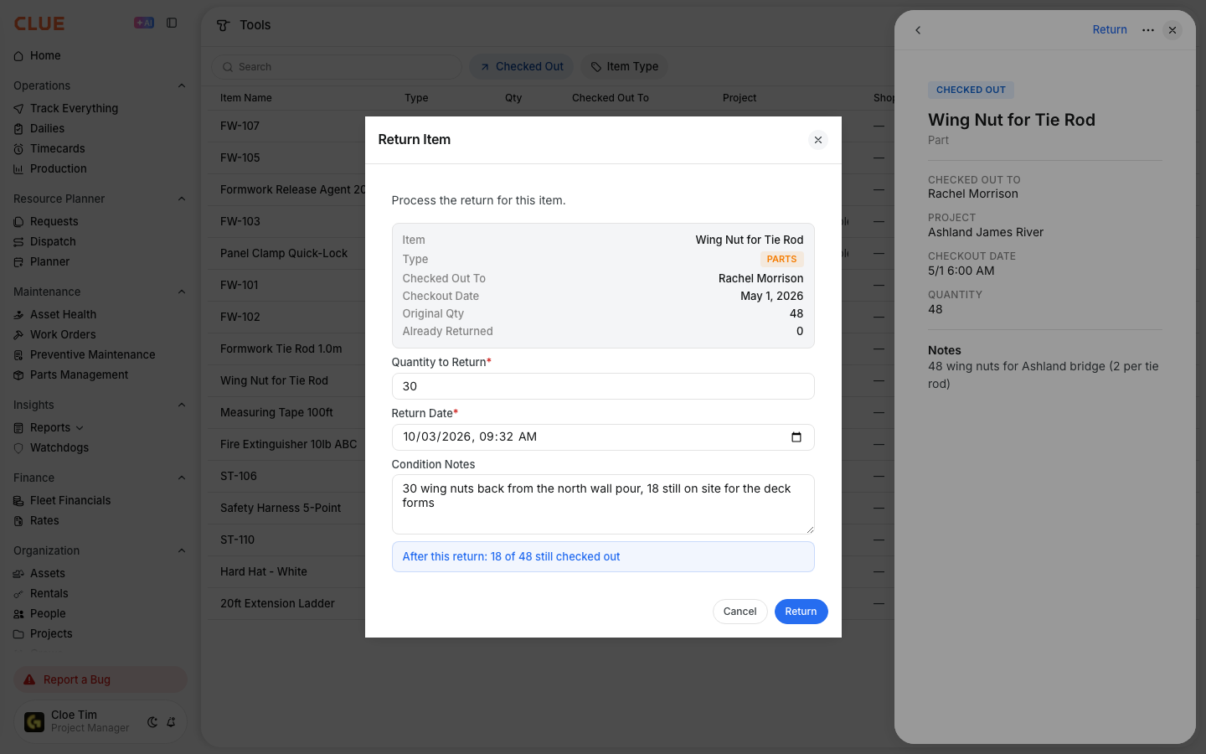Click the Home icon in sidebar

click(x=18, y=56)
